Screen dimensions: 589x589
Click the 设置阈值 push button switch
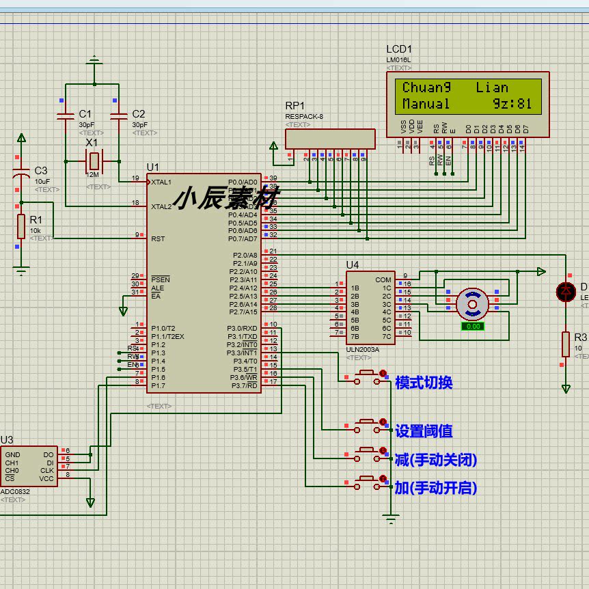(x=367, y=426)
